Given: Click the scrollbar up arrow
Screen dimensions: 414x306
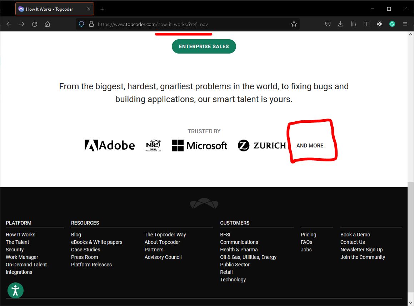Looking at the screenshot, I should tap(410, 34).
